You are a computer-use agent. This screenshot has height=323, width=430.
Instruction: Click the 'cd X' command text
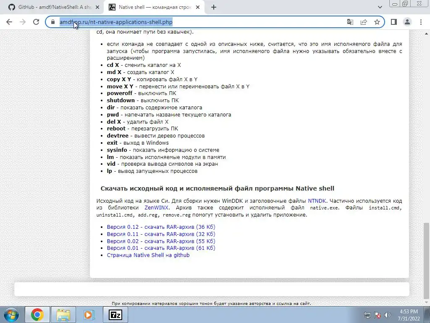pos(113,65)
